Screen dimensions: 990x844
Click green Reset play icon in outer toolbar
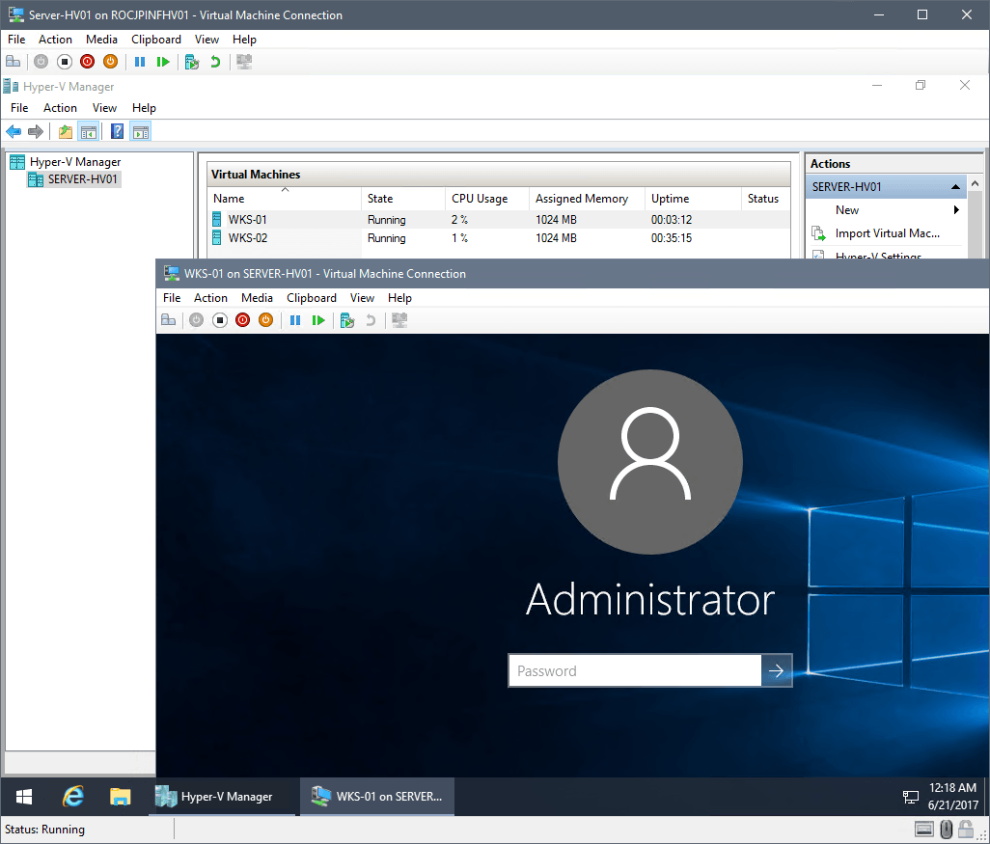coord(163,62)
